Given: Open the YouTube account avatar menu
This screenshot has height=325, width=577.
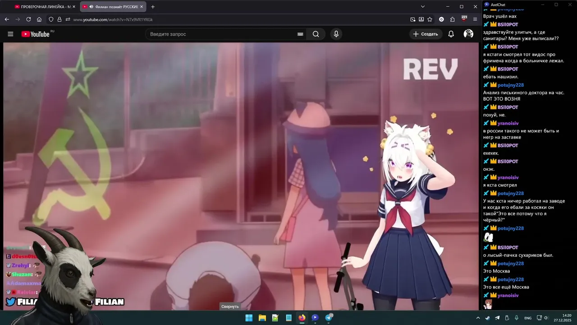Looking at the screenshot, I should pos(468,34).
